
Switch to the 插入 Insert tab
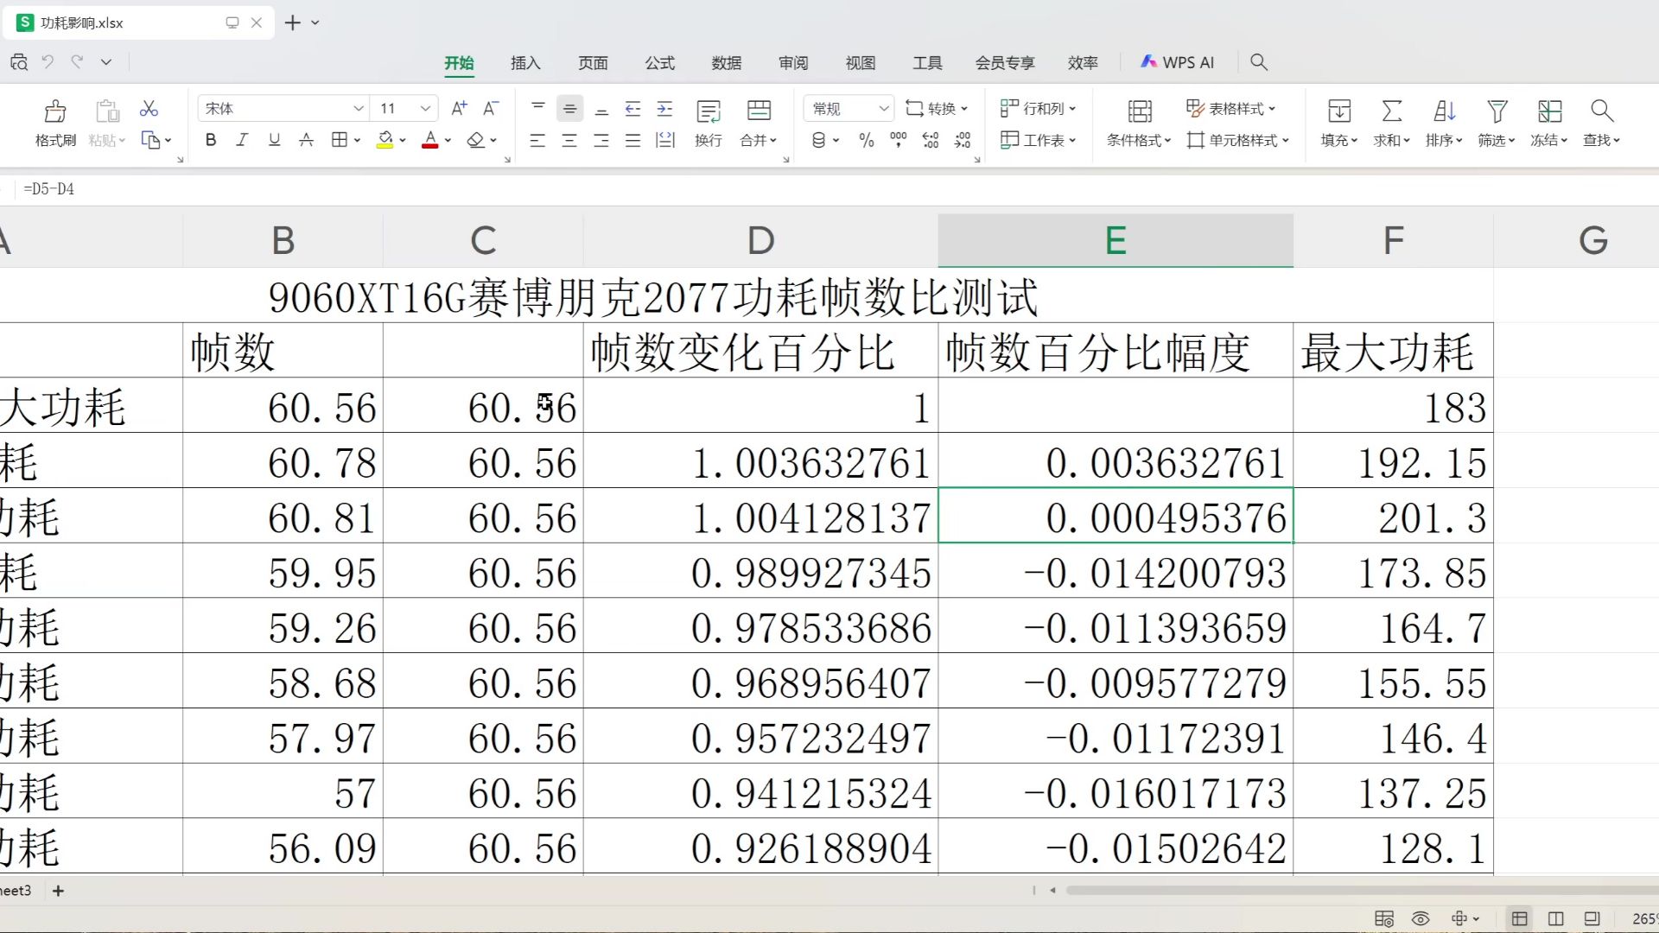click(x=525, y=62)
